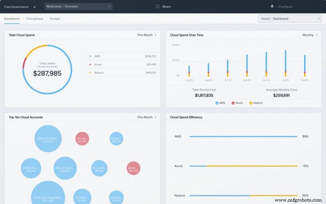Select the Dec'18 bar in chart

266,64
